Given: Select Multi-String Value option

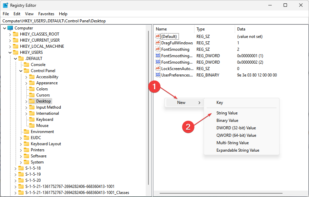Looking at the screenshot, I should tap(241, 143).
